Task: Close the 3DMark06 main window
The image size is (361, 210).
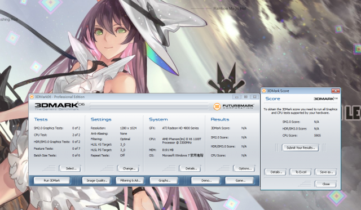Action: click(x=254, y=97)
